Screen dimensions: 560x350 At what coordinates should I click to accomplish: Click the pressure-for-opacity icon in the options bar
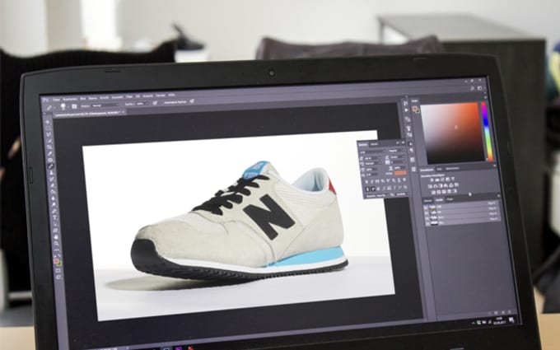155,103
